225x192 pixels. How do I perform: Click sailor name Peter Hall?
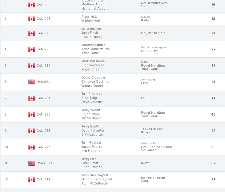coord(89,17)
